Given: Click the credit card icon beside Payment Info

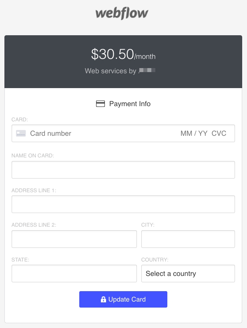Looking at the screenshot, I should coord(100,104).
